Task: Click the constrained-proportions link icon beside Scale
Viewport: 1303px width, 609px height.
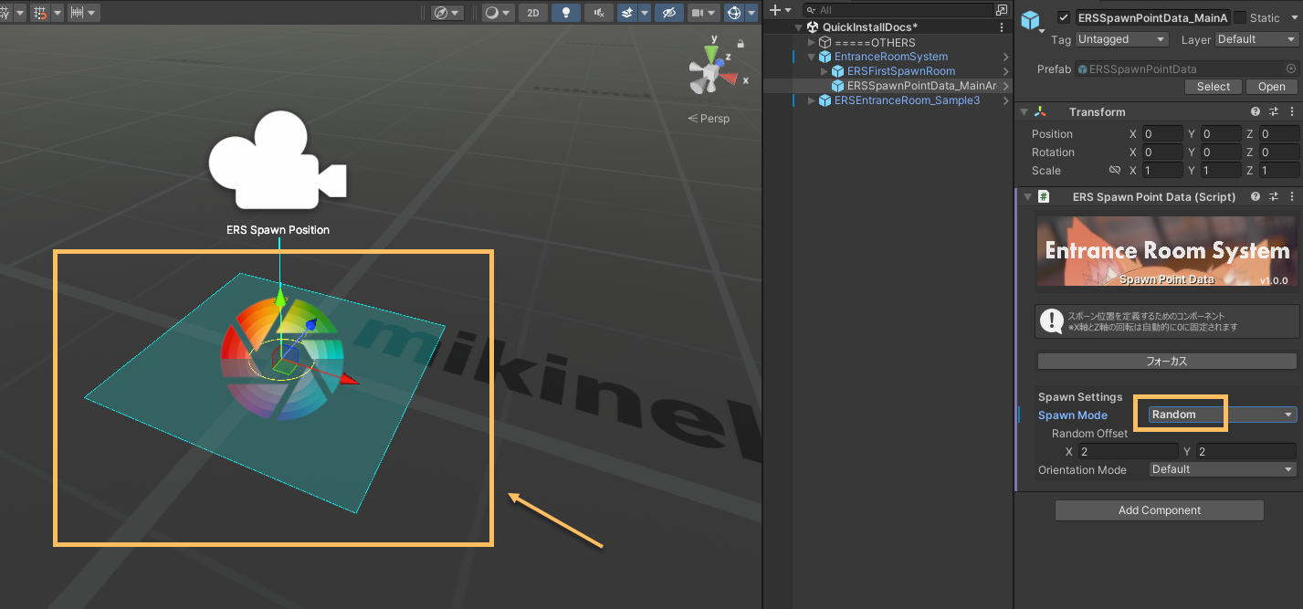Action: click(1114, 171)
